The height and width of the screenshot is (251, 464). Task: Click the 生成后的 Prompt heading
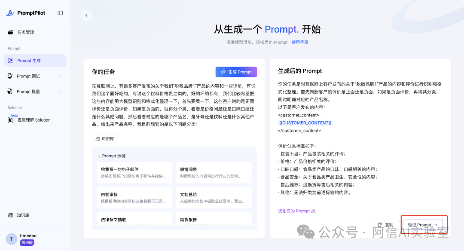(300, 71)
